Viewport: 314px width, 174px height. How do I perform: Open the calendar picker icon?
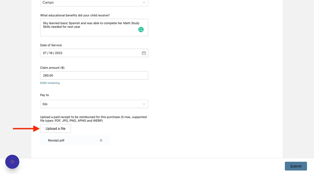[144, 53]
